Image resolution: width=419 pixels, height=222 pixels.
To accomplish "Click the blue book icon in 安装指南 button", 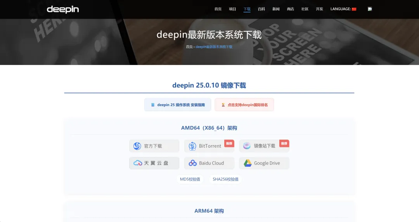I will pyautogui.click(x=153, y=105).
